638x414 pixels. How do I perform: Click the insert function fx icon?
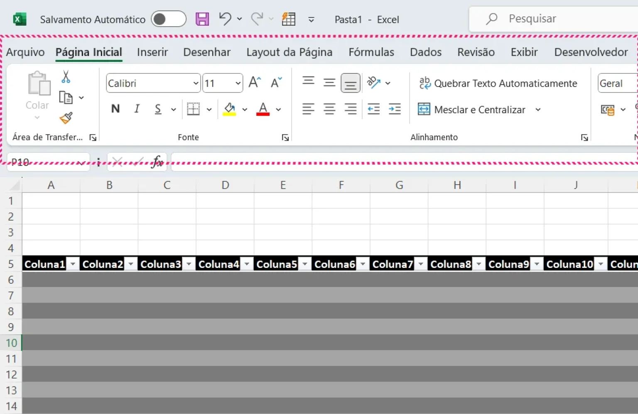pos(157,161)
